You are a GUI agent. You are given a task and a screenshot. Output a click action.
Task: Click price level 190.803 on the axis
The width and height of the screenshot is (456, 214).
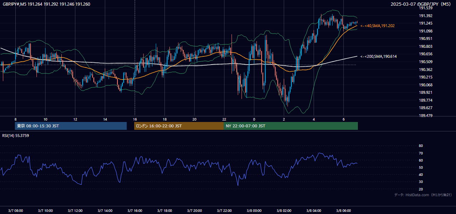point(426,46)
